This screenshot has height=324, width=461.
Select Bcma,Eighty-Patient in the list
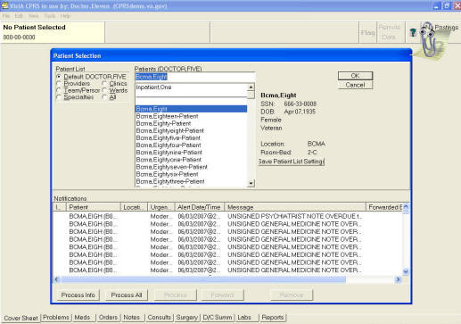click(x=191, y=123)
